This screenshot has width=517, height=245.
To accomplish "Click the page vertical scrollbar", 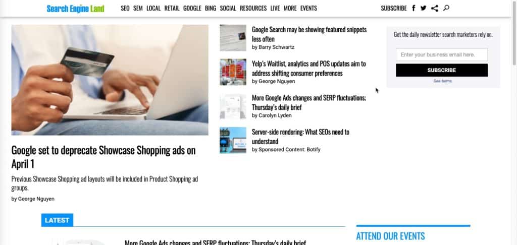I will pos(514,122).
